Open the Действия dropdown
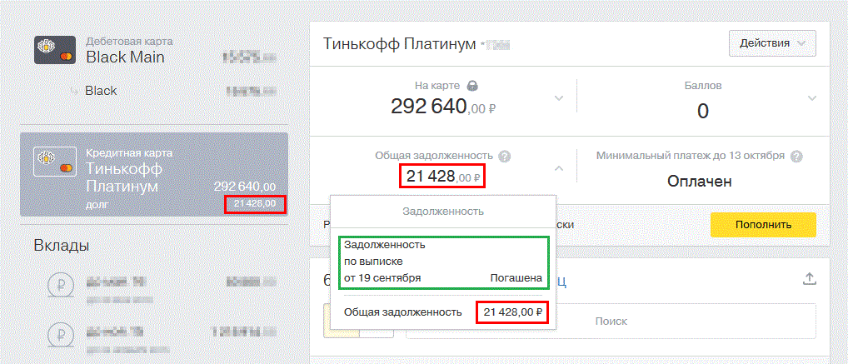Screen dimensions: 848x364 (x=772, y=42)
